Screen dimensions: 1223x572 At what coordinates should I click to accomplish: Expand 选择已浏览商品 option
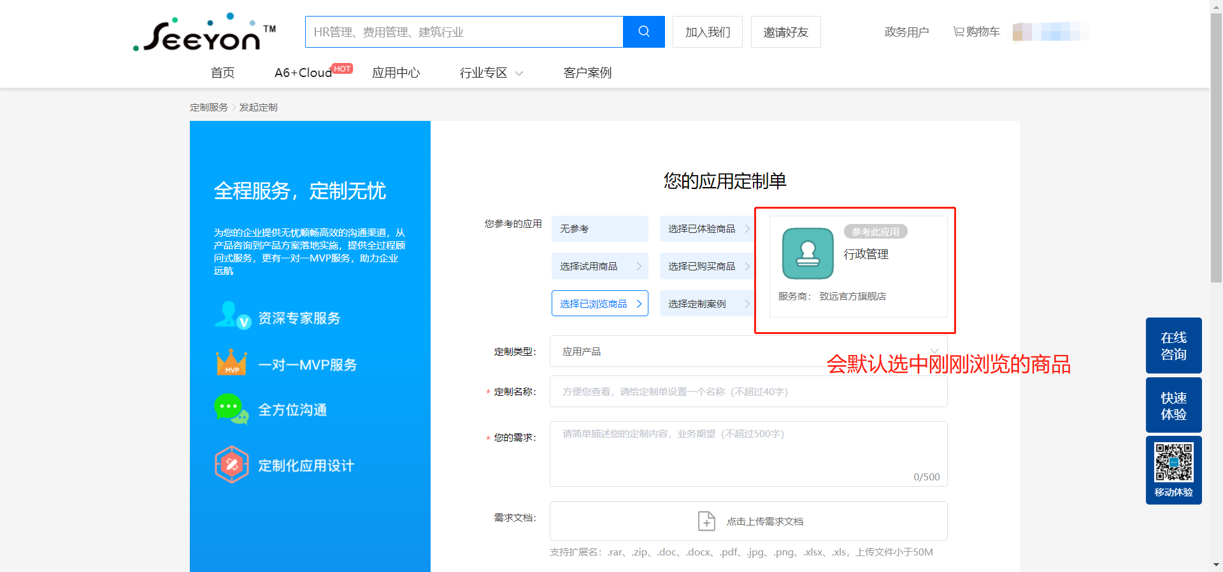tap(600, 303)
